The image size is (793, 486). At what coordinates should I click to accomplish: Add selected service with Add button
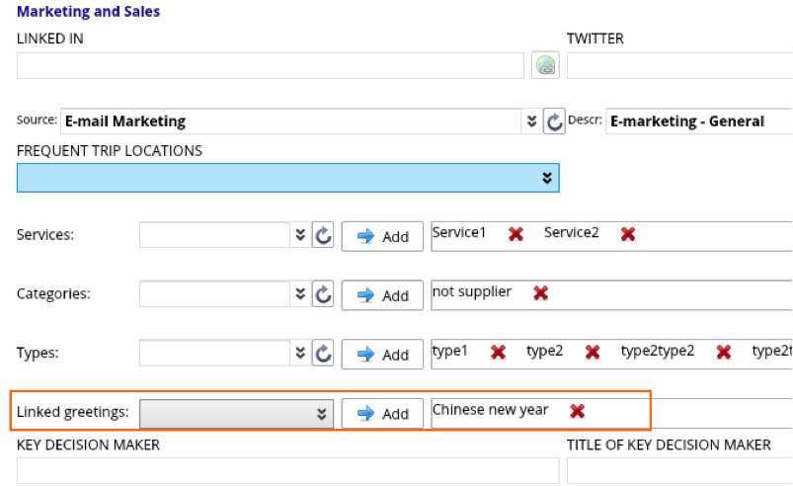tap(382, 236)
